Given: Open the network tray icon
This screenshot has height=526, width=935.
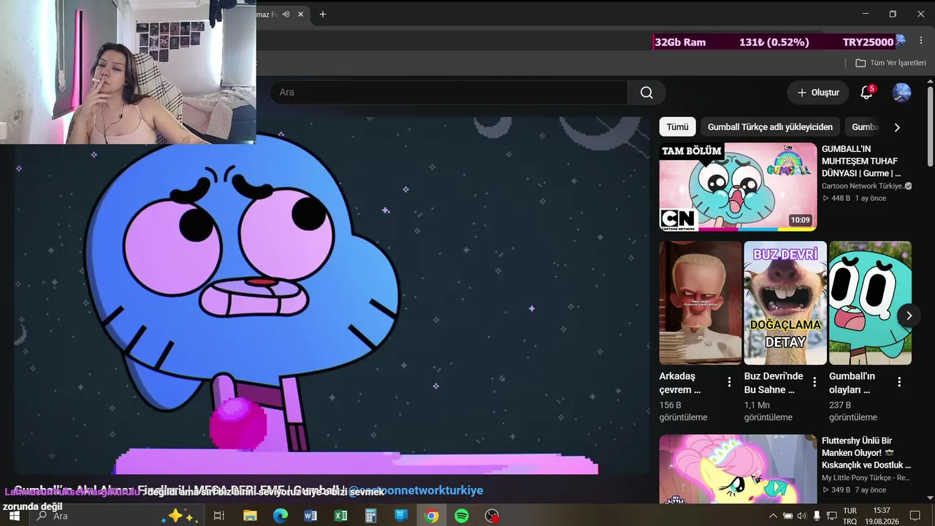Looking at the screenshot, I should point(831,516).
